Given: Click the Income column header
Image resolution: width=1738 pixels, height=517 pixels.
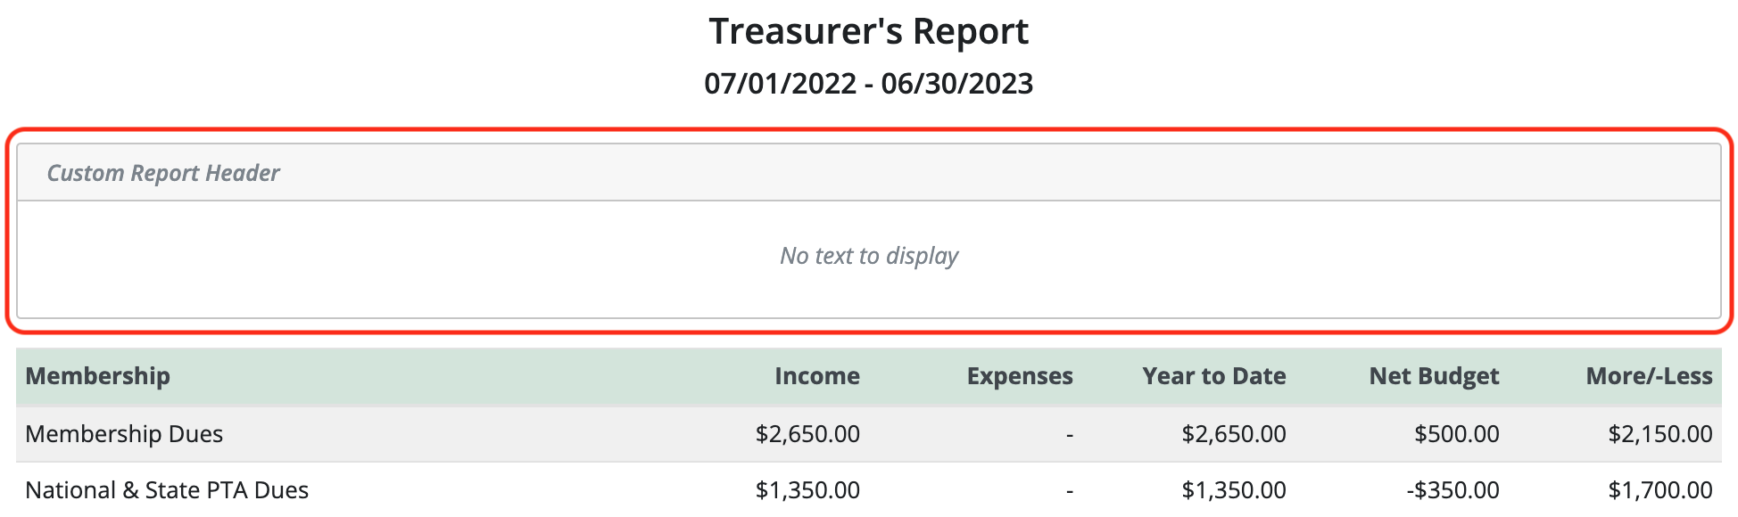Looking at the screenshot, I should coord(817,376).
